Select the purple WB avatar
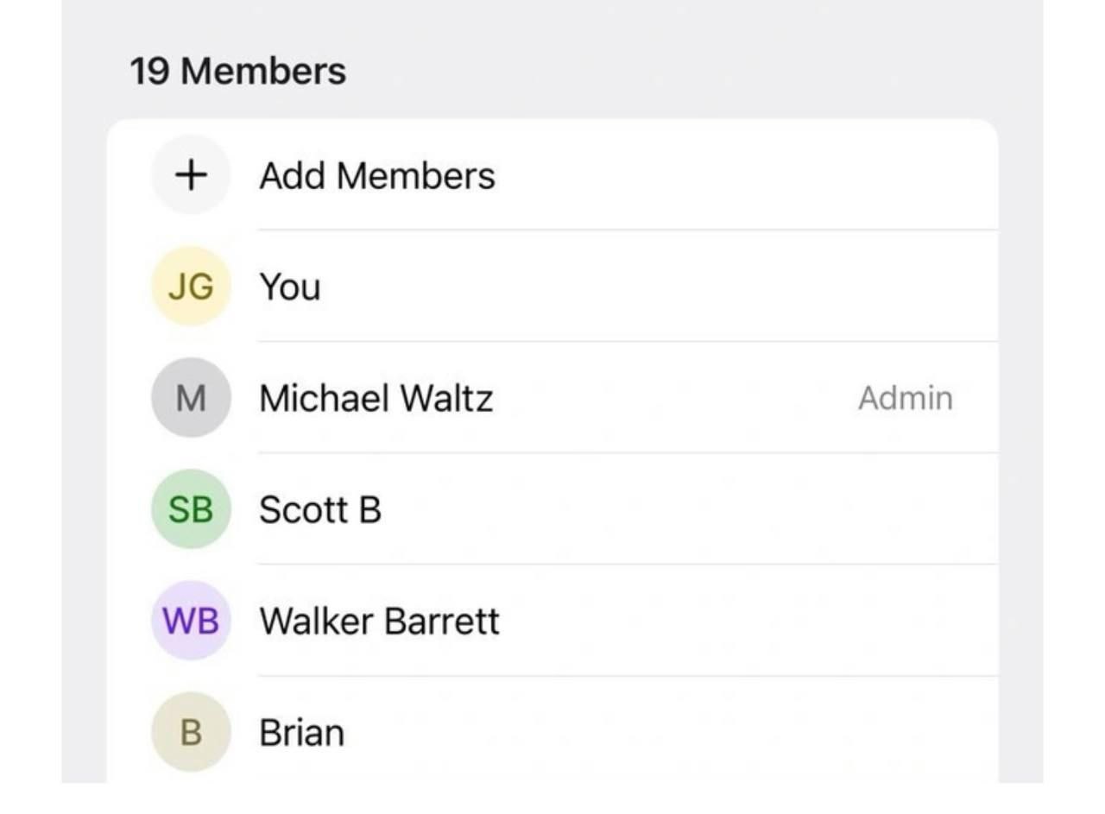1105x814 pixels. (x=191, y=621)
